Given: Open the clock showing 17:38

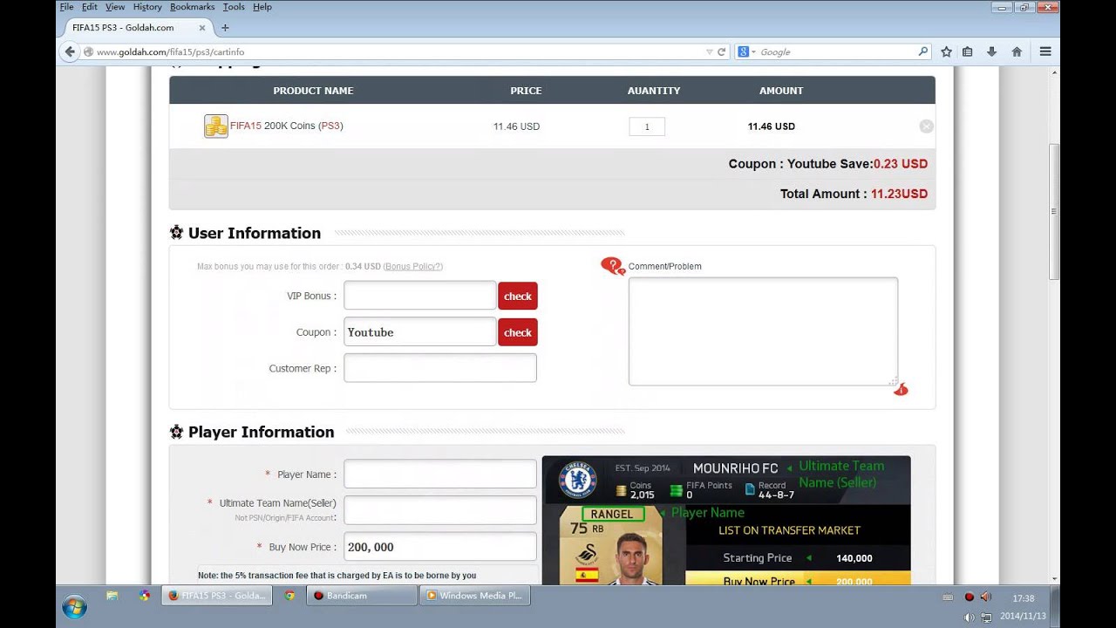Looking at the screenshot, I should click(x=1023, y=598).
